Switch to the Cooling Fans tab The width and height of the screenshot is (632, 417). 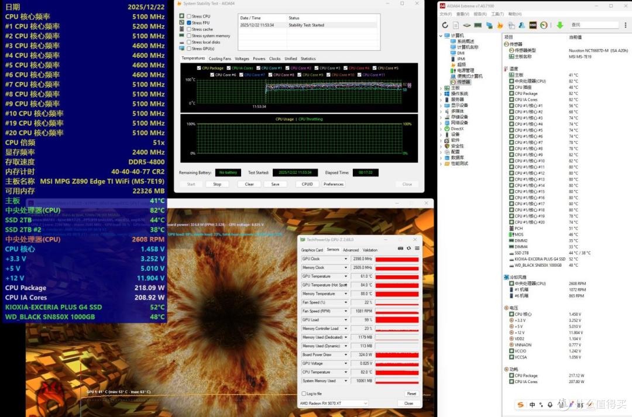click(x=219, y=58)
